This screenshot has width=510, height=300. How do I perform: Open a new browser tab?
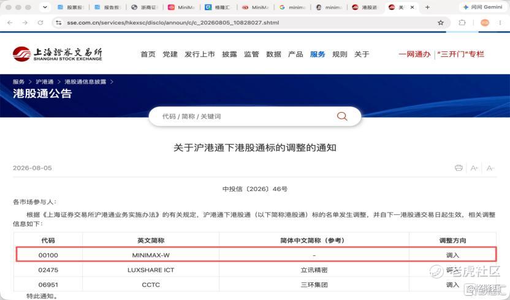coord(427,7)
